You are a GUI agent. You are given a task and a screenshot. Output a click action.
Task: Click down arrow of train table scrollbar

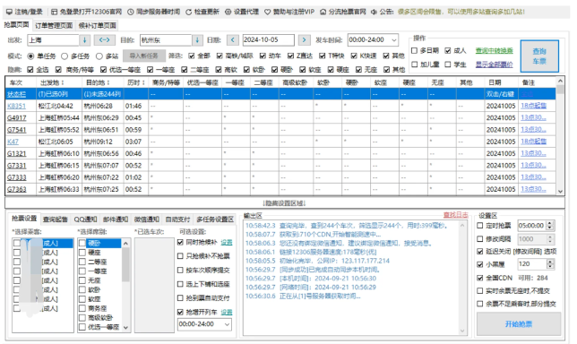560,192
